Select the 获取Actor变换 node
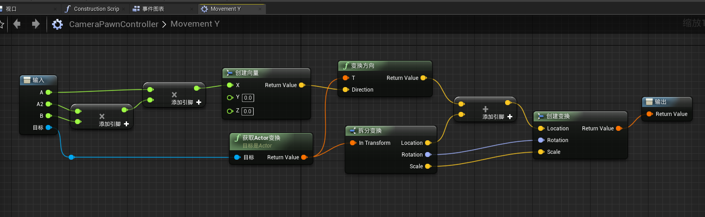The image size is (705, 217). tap(271, 141)
